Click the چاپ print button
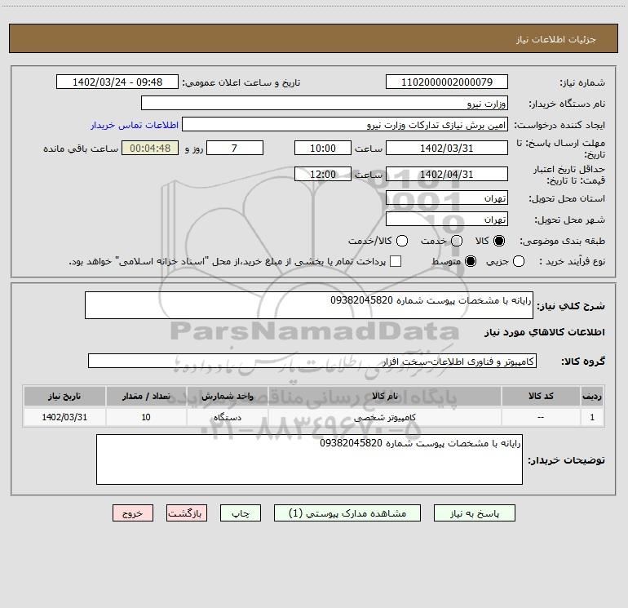 (x=241, y=513)
